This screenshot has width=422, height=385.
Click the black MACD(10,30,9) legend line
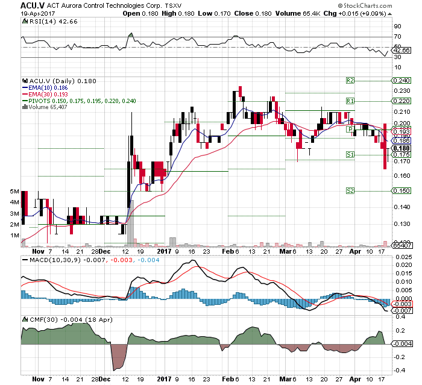[x=25, y=260]
